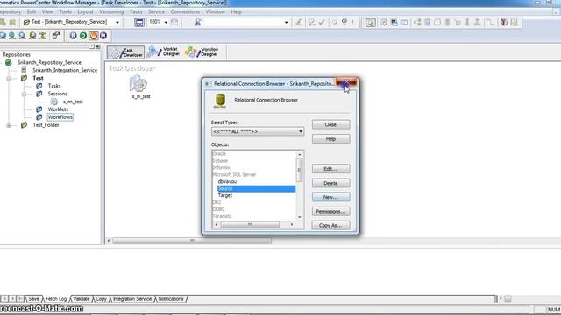Click the link tasks toolbar icon

click(x=491, y=23)
